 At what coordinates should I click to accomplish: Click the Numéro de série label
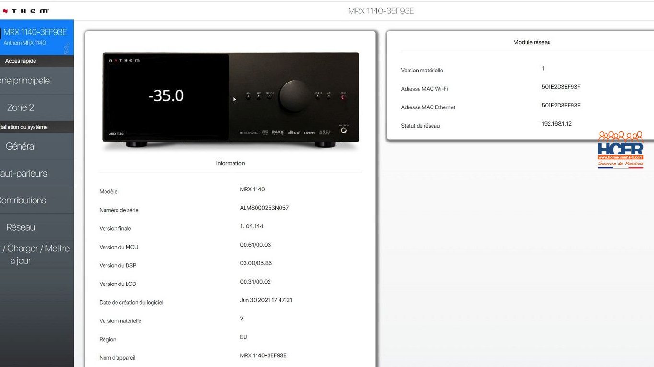click(119, 210)
